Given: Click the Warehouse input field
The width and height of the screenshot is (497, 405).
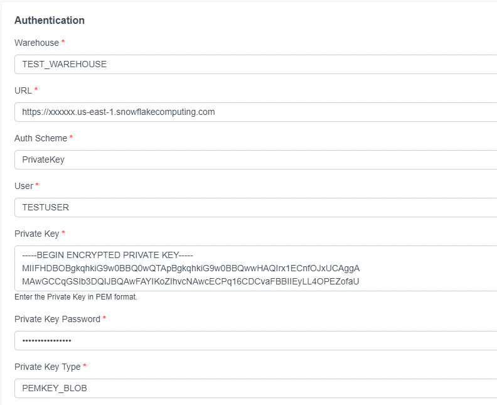Looking at the screenshot, I should [x=251, y=64].
